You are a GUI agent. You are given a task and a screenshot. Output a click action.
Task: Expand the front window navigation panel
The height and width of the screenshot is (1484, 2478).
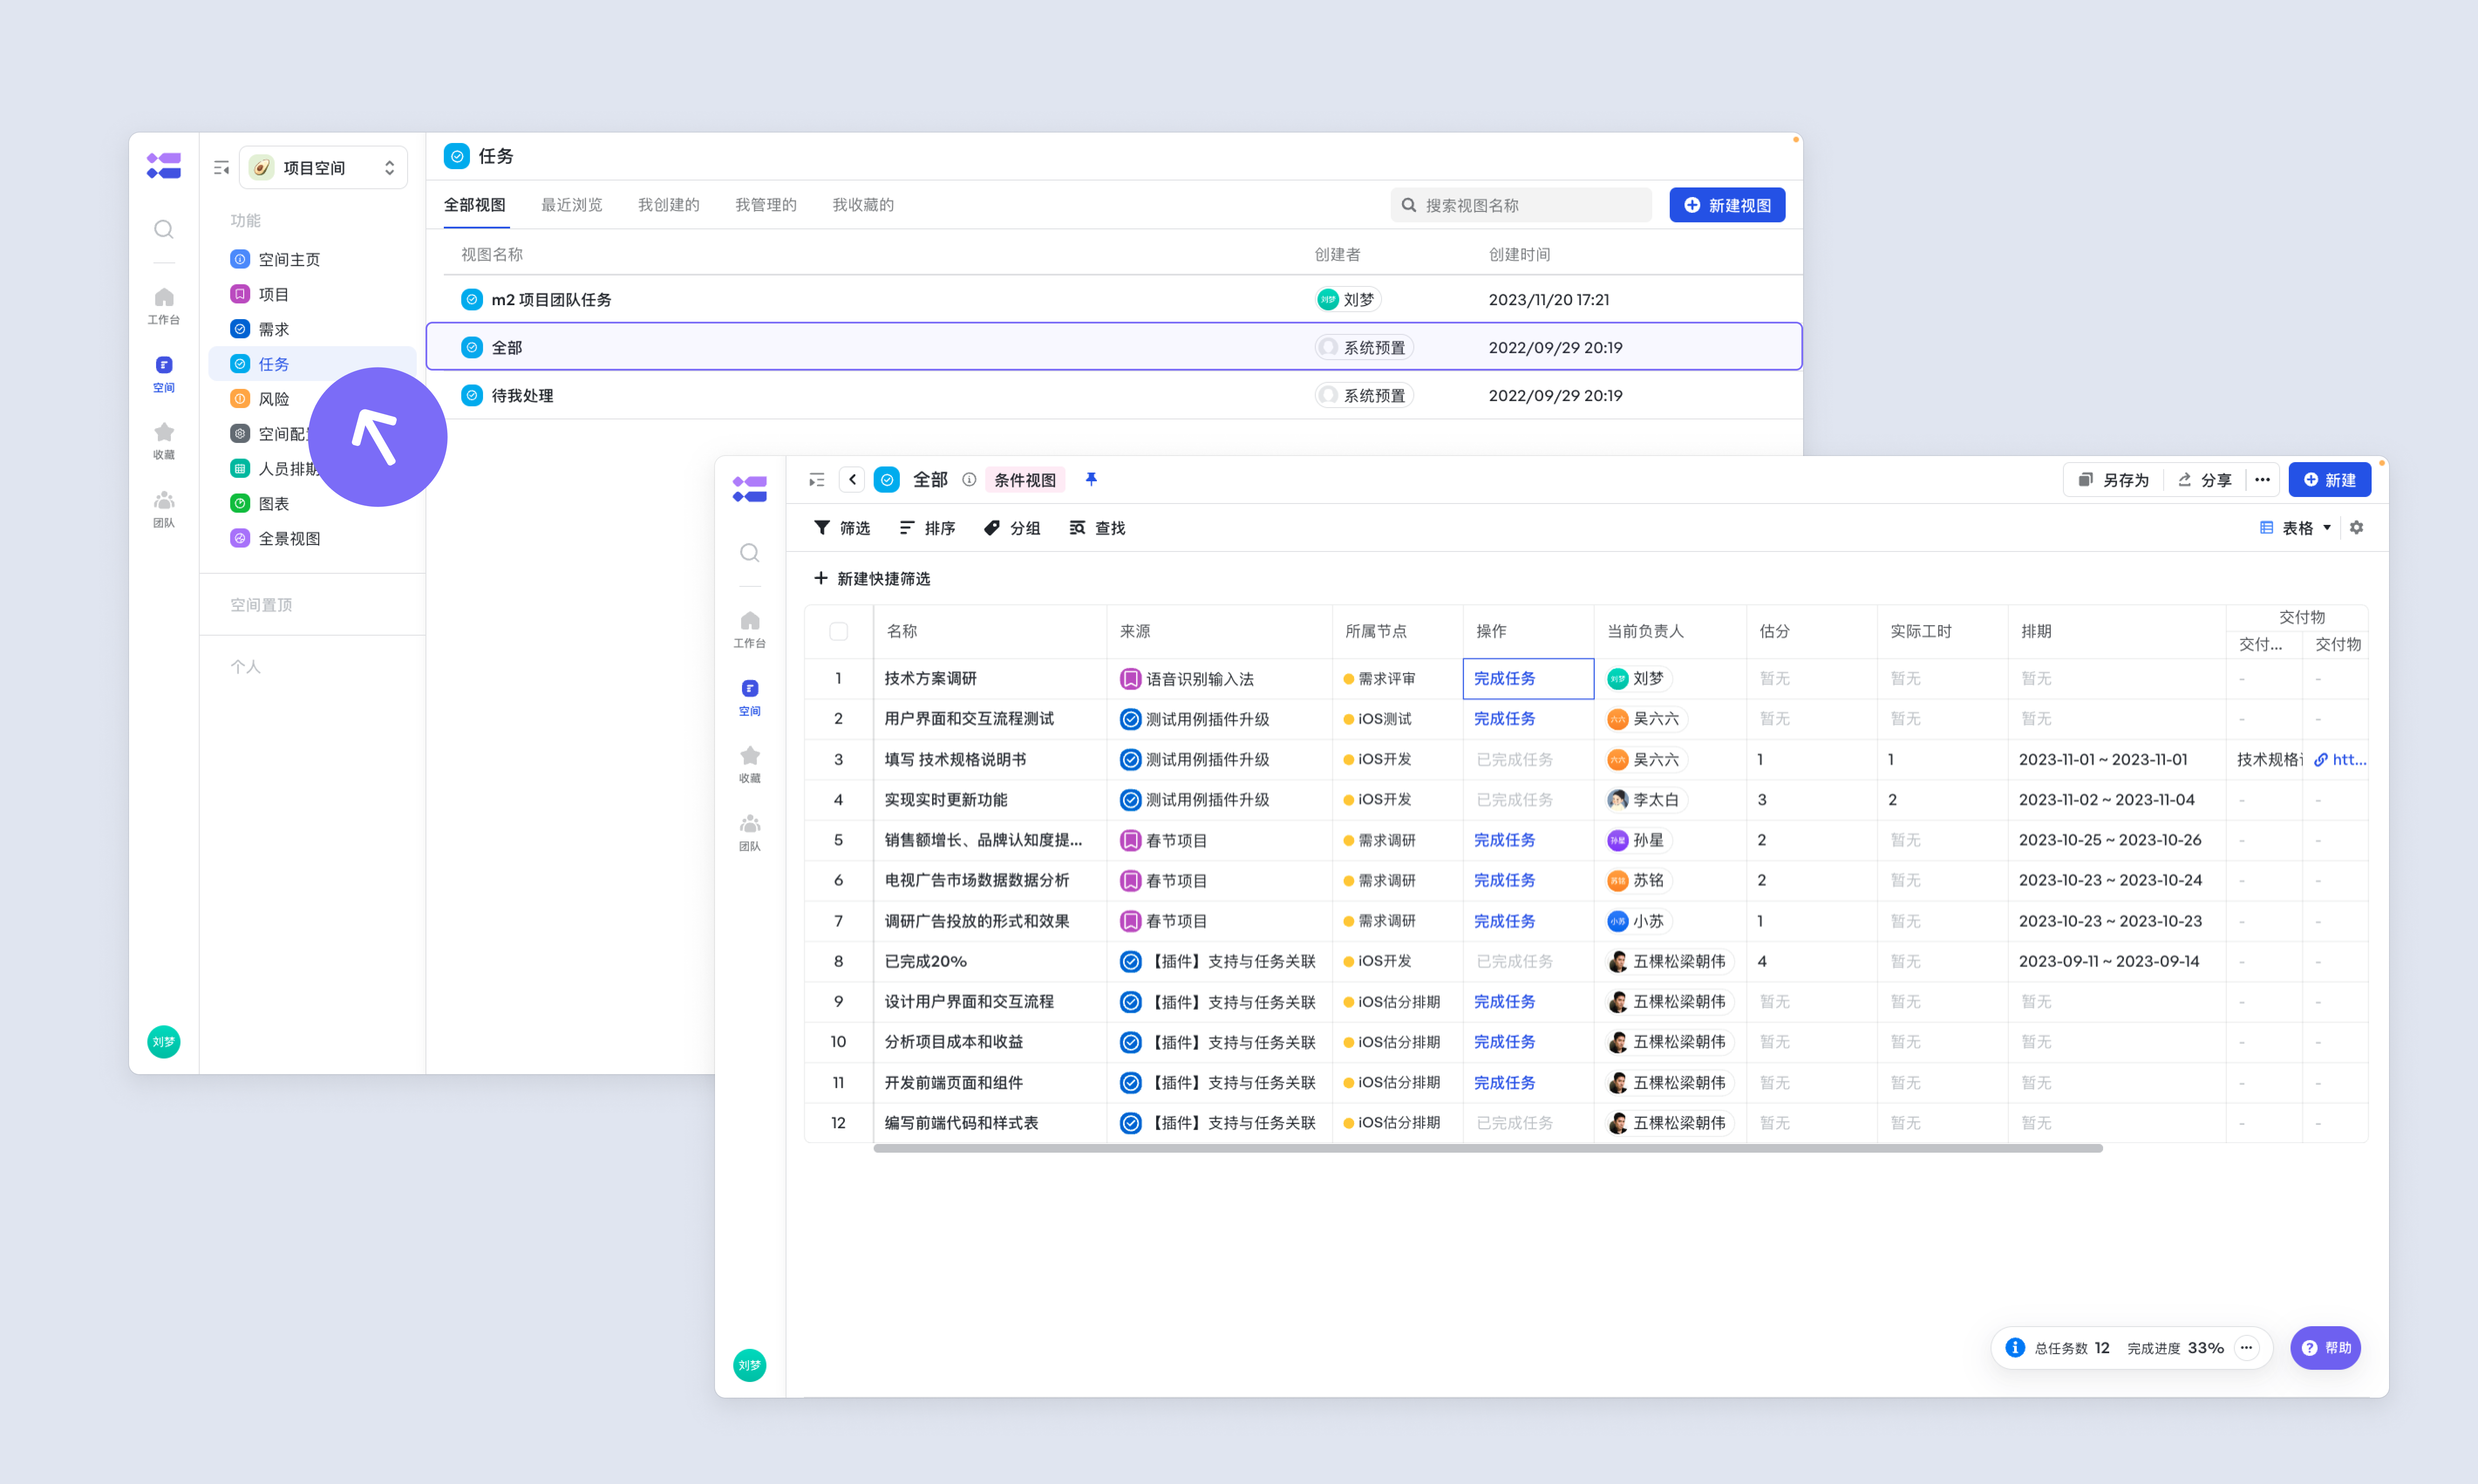(x=817, y=480)
